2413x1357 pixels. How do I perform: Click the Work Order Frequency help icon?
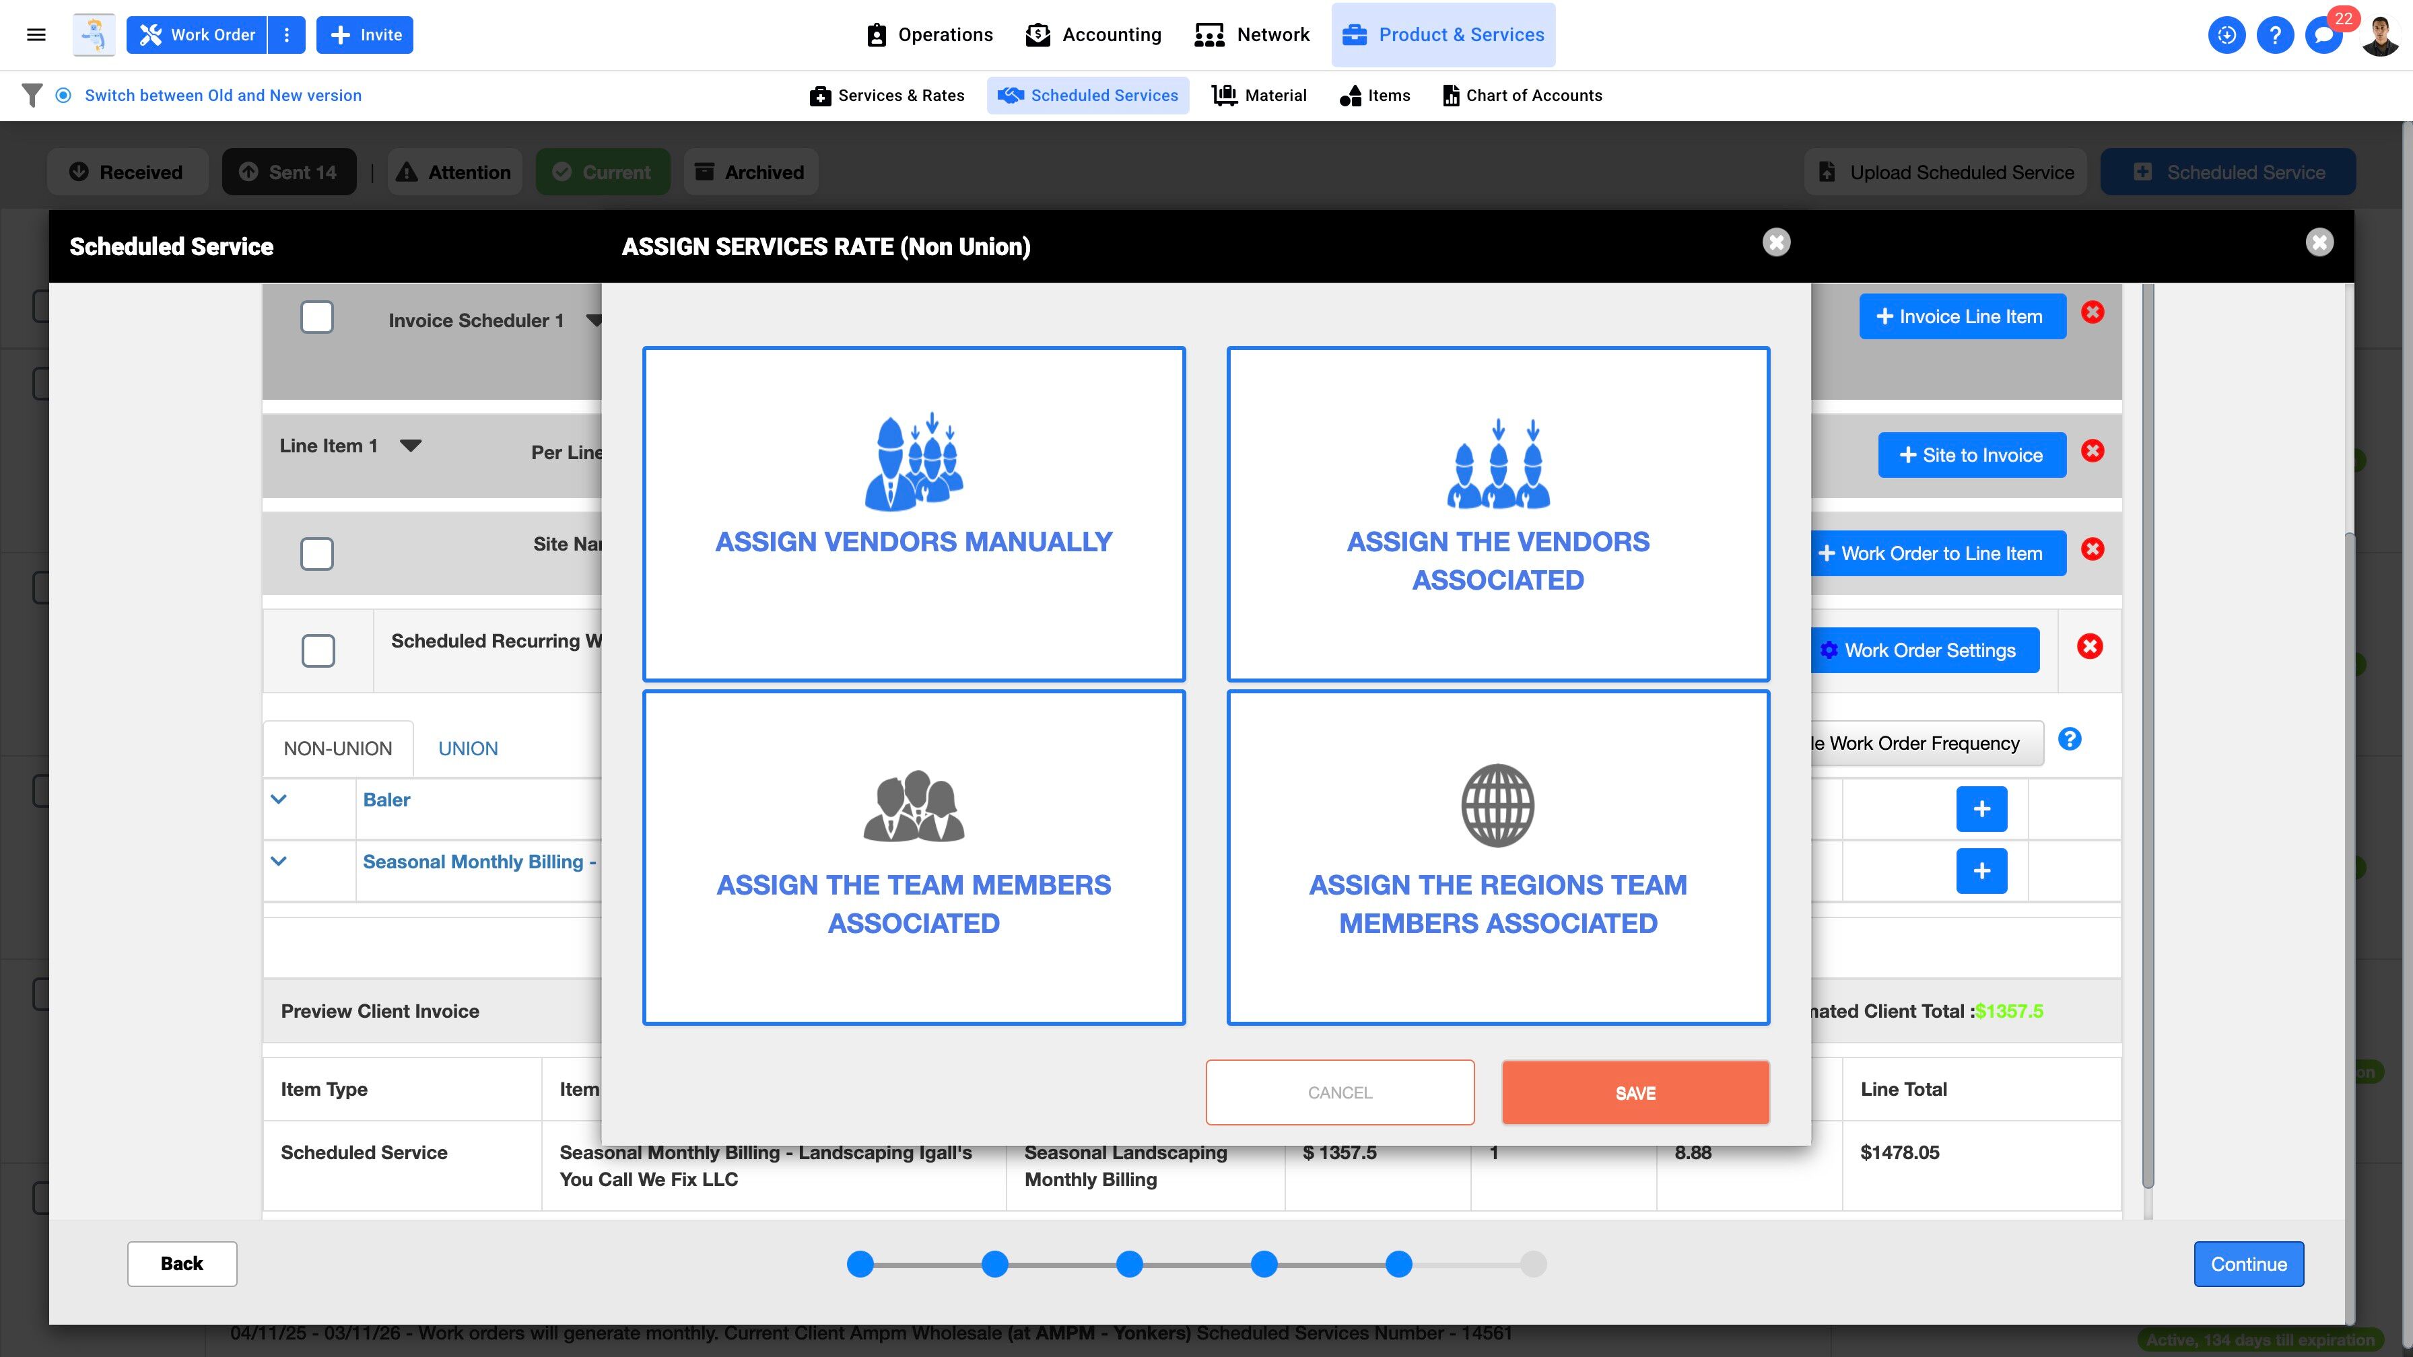[x=2069, y=740]
